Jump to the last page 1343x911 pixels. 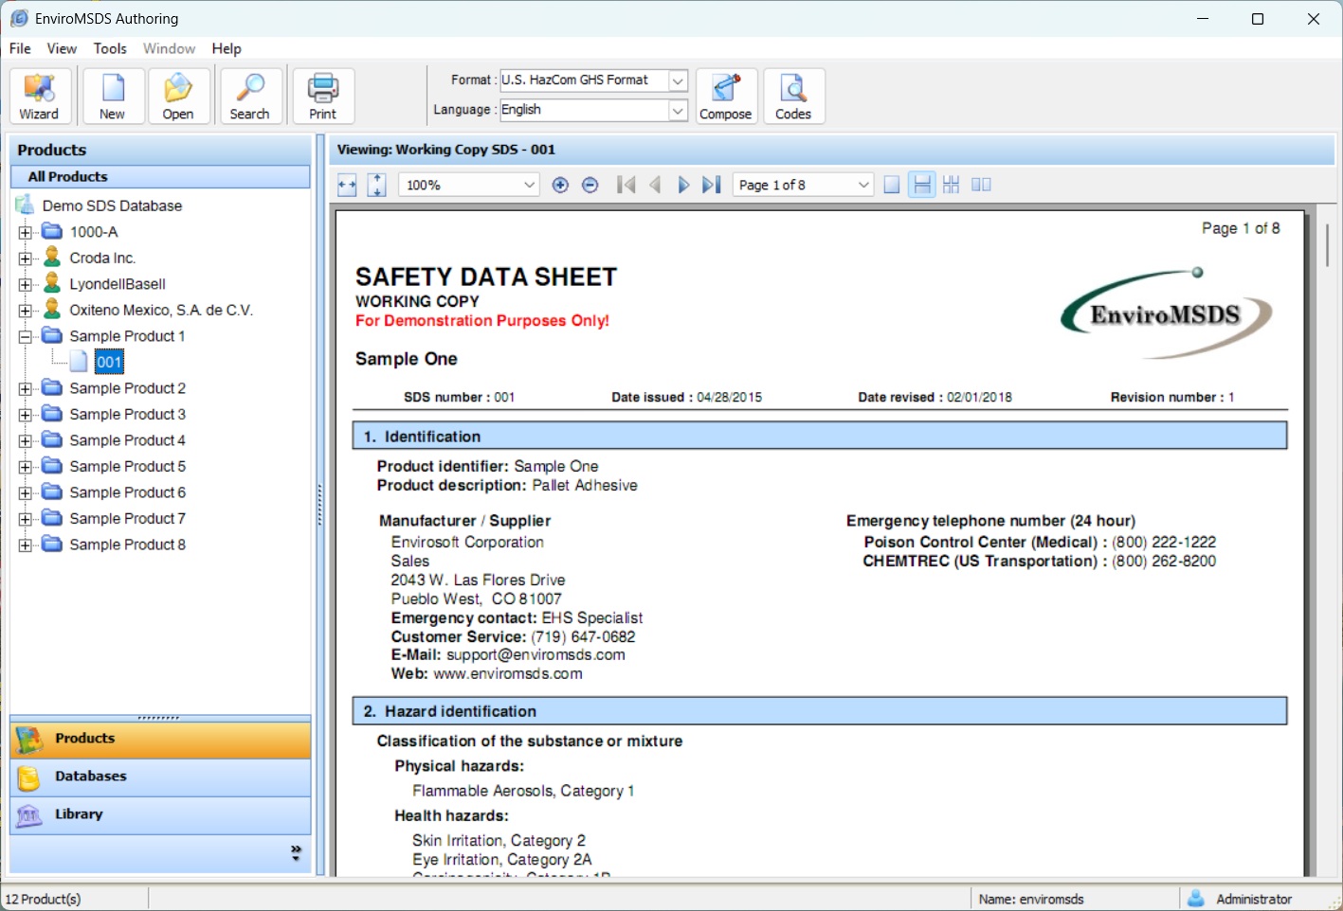pos(712,185)
